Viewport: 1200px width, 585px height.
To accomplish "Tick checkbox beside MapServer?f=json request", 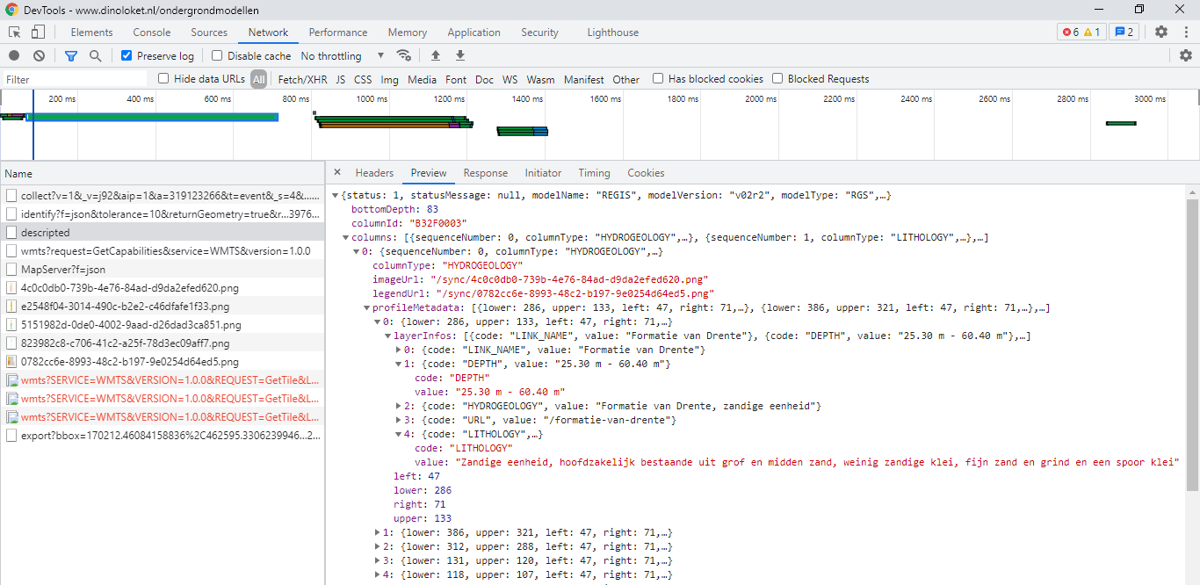I will pyautogui.click(x=12, y=270).
